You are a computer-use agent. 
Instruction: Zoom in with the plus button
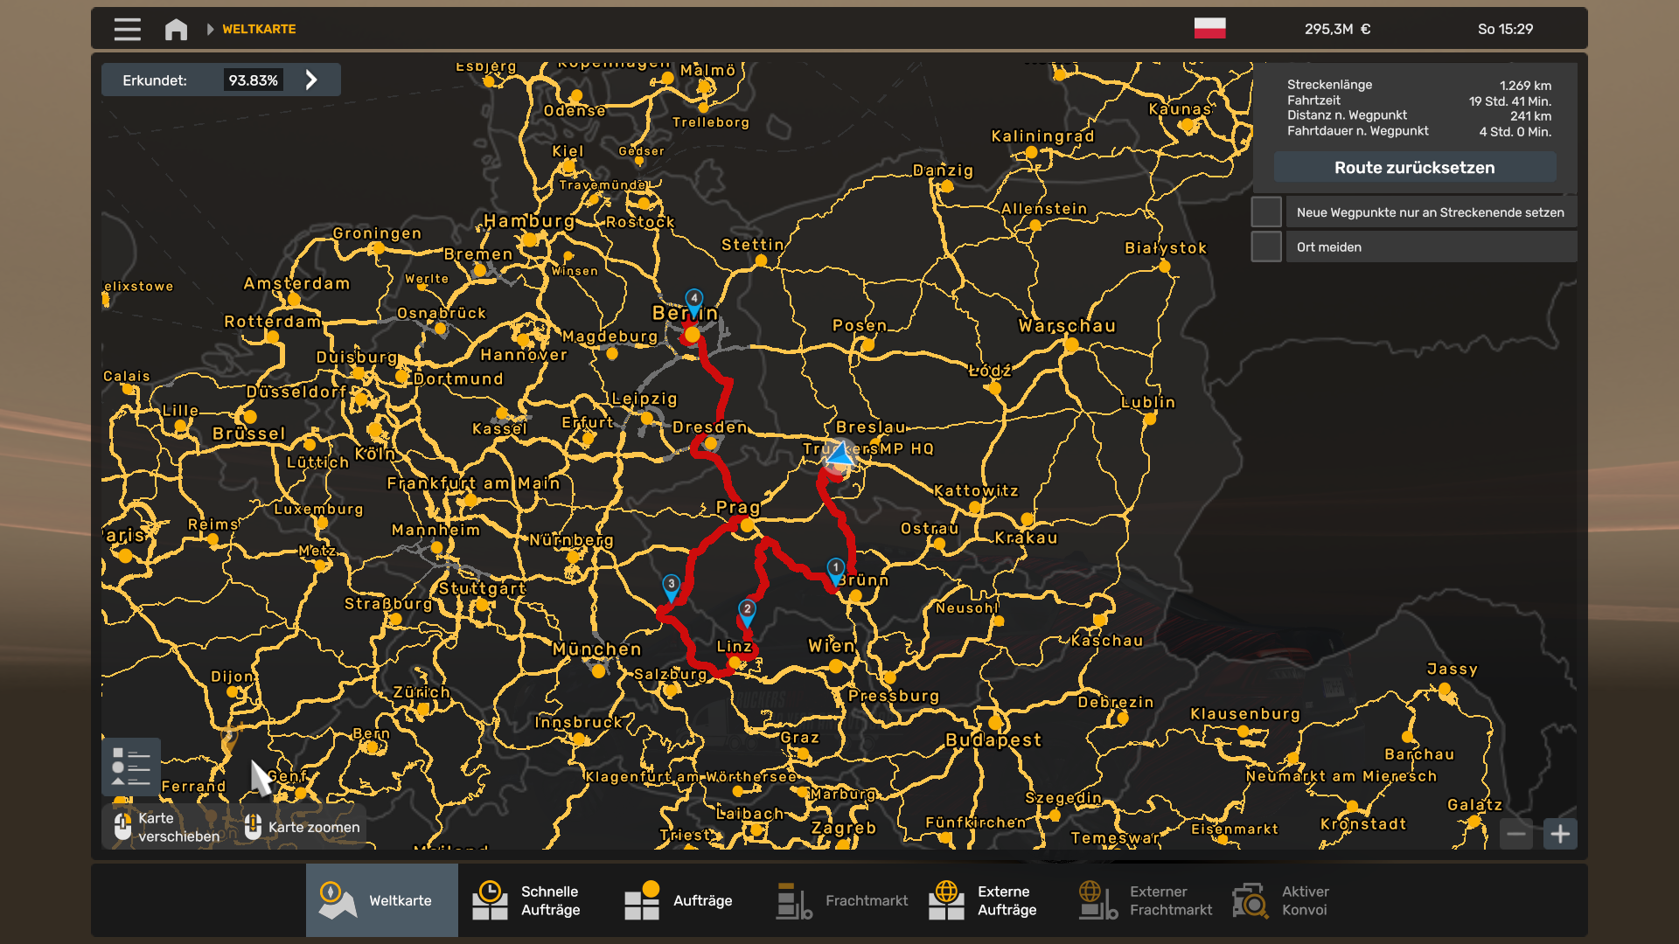1560,834
